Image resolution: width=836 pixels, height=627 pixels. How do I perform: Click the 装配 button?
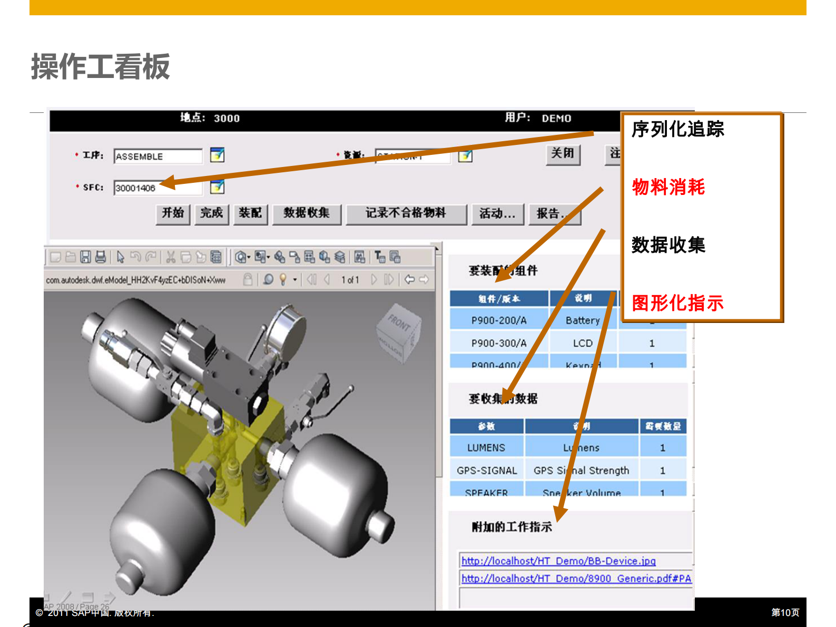250,214
